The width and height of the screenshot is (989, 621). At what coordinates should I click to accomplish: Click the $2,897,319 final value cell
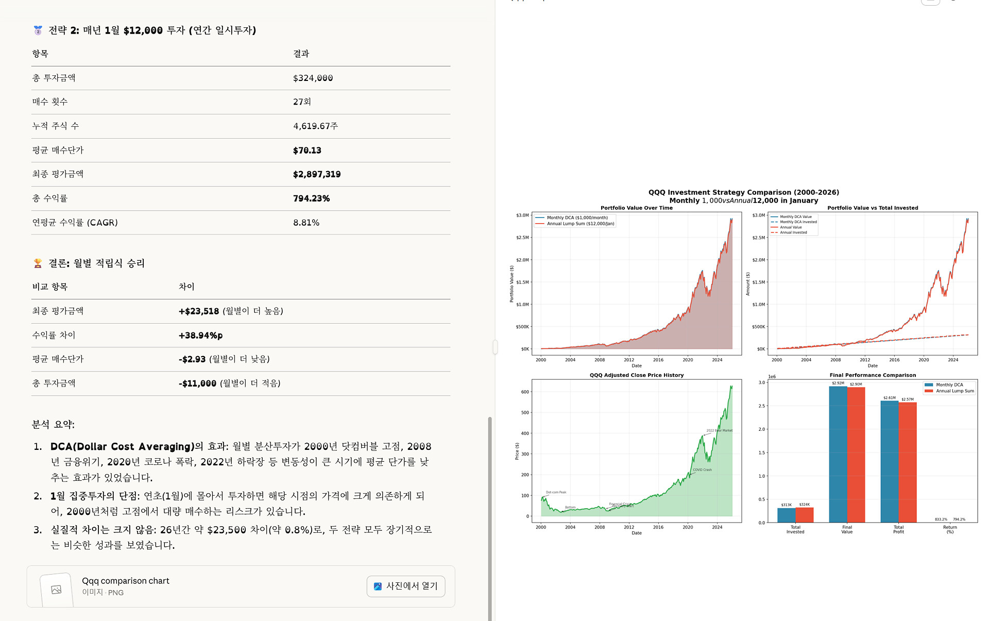(x=316, y=174)
